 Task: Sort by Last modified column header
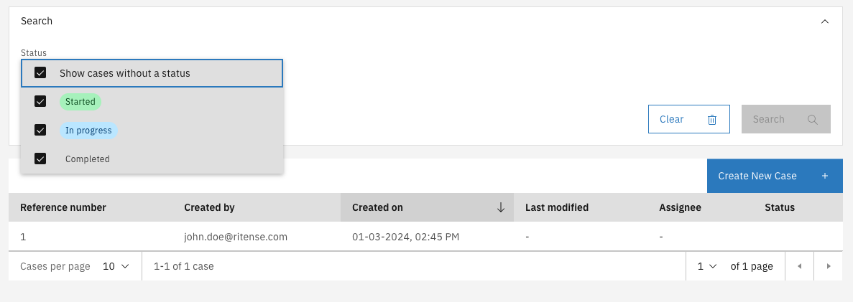pos(557,207)
